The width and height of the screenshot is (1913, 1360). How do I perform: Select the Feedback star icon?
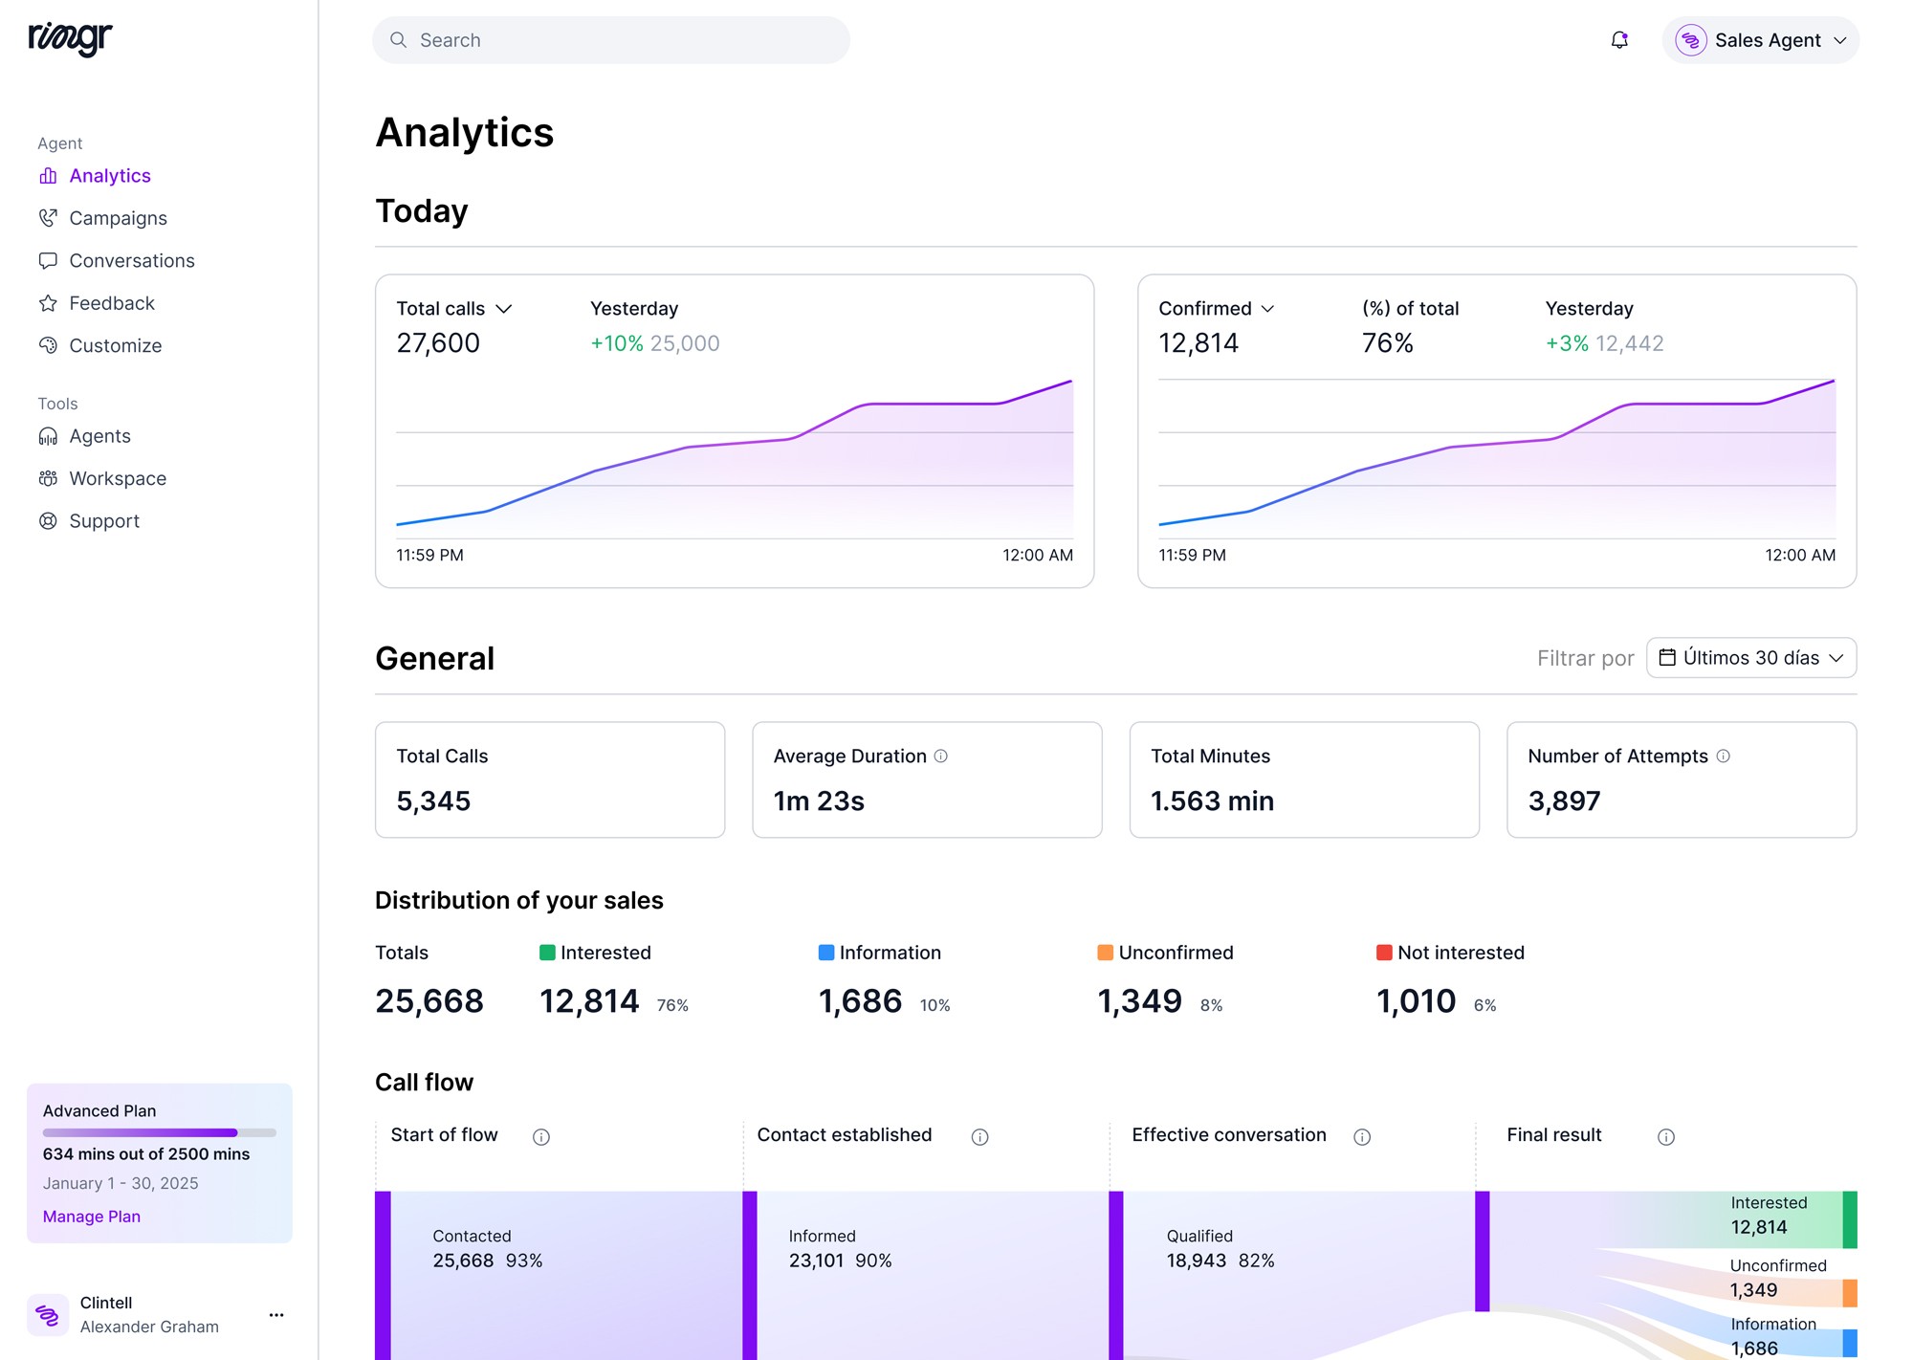pos(48,302)
